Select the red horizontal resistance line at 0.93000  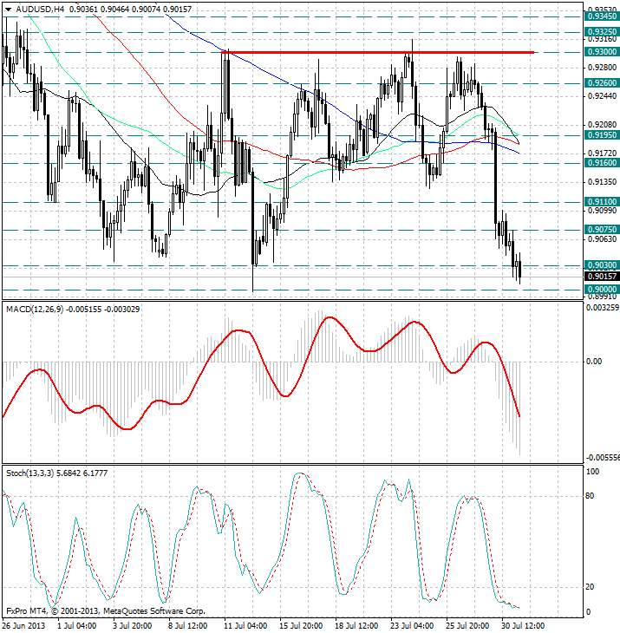(x=377, y=52)
